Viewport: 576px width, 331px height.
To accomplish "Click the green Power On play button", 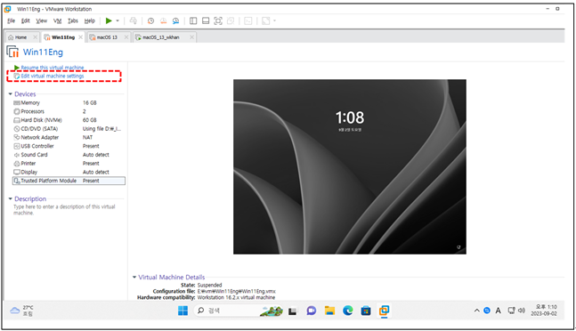I will [109, 21].
